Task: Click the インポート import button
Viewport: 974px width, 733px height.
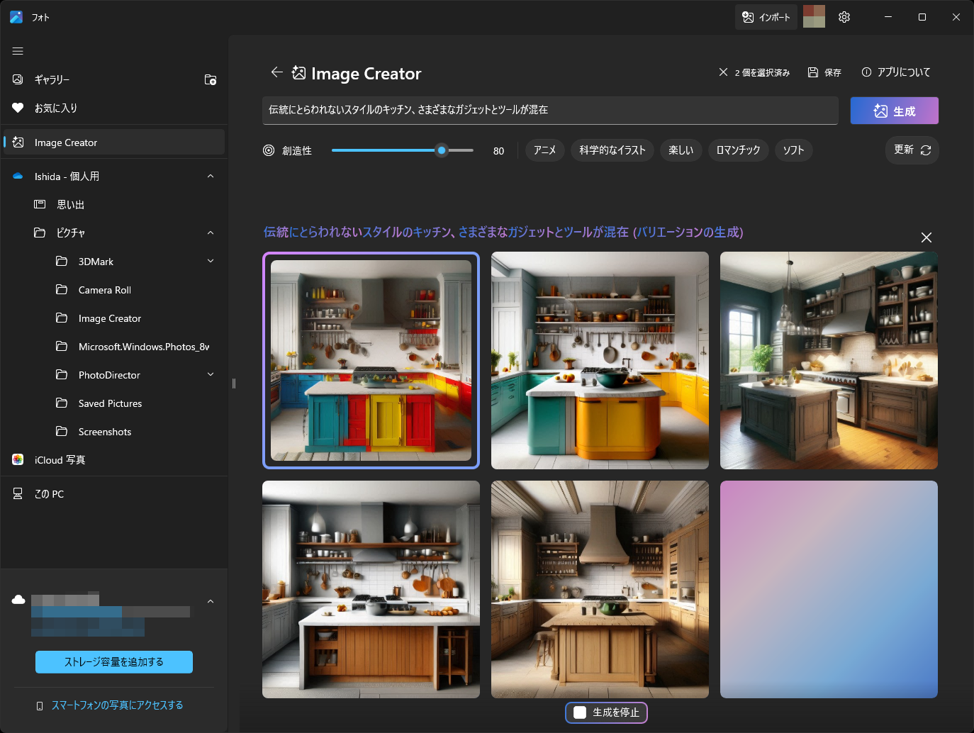Action: (x=766, y=17)
